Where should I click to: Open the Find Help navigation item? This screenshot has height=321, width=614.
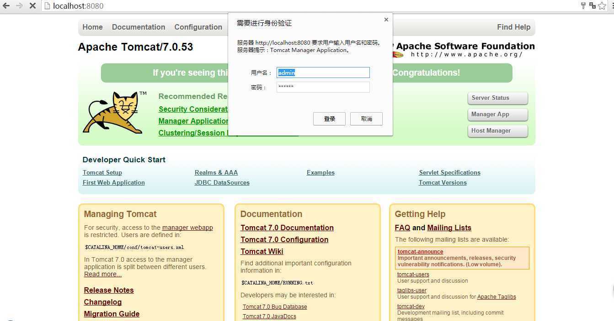(513, 27)
